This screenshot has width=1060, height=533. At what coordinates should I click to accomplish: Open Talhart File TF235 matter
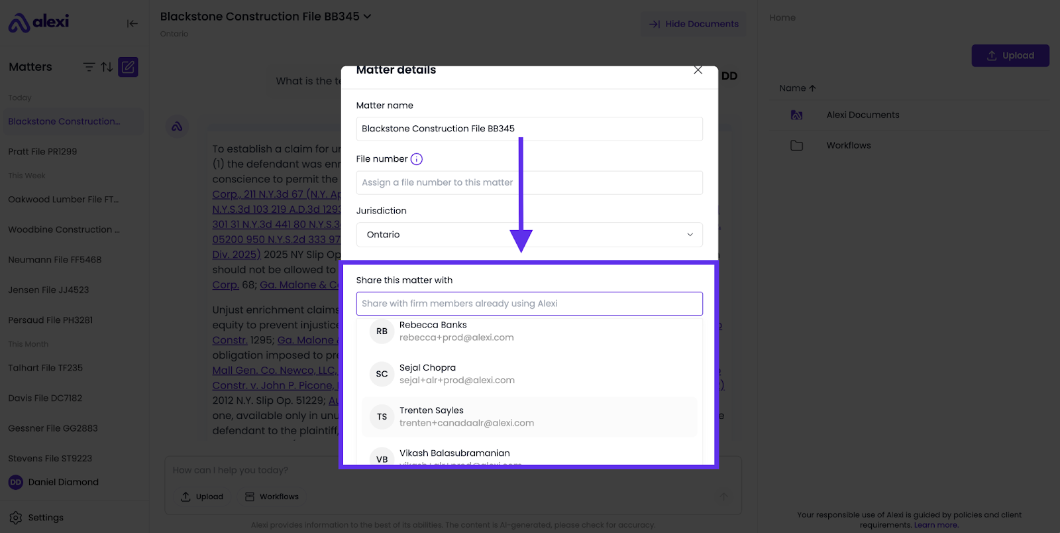pyautogui.click(x=45, y=368)
